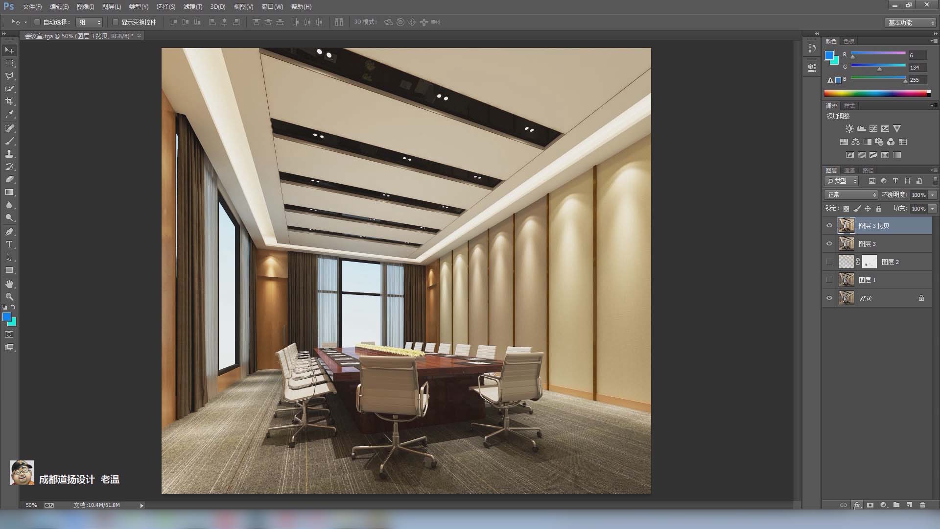Click the foreground color swatch in toolbox
Image resolution: width=940 pixels, height=529 pixels.
6,317
